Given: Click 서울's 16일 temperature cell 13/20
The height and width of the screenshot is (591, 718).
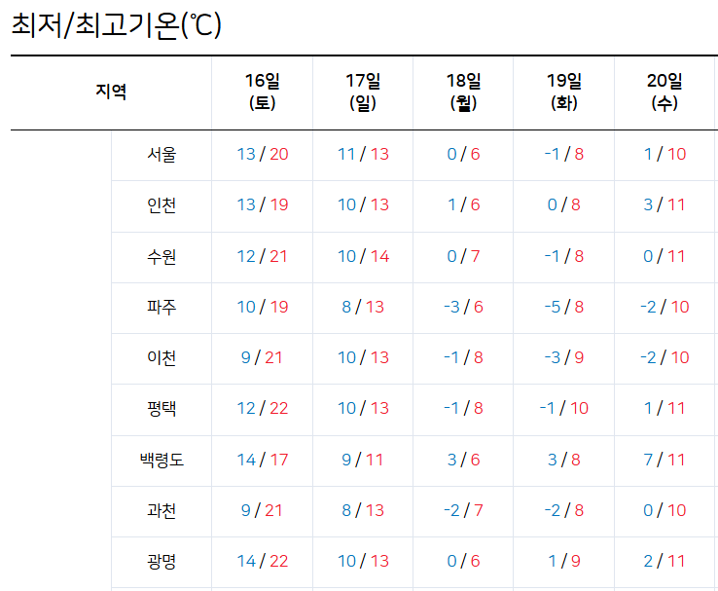Looking at the screenshot, I should 263,154.
